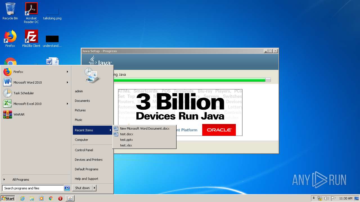Image resolution: width=360 pixels, height=202 pixels.
Task: Click the Search programs and files box
Action: [33, 188]
